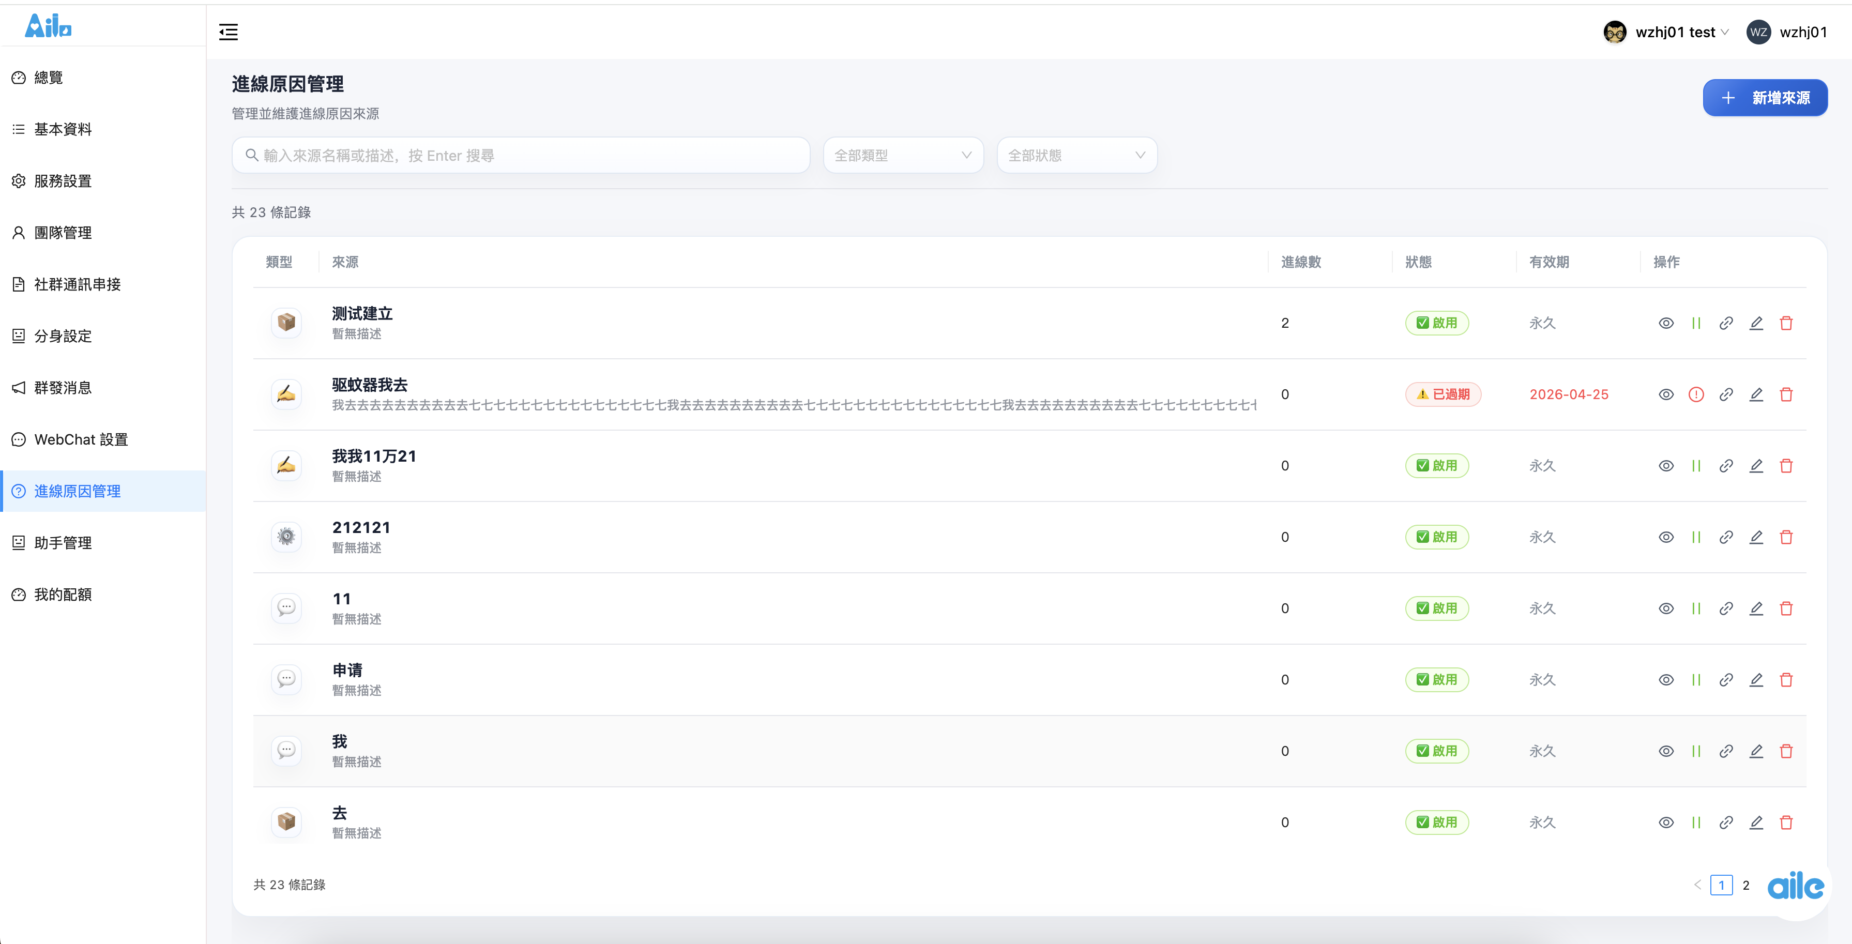Open 社群通訊串接 menu item
1852x944 pixels.
point(103,285)
